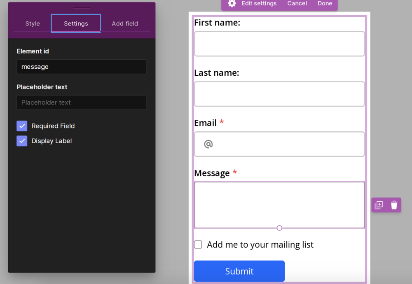
Task: Click the First name: label
Action: (x=217, y=23)
